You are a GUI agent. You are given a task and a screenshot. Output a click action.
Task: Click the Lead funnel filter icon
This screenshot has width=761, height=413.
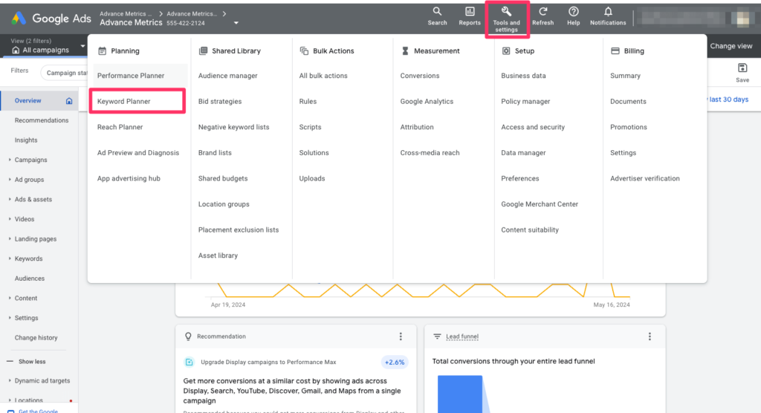coord(437,336)
